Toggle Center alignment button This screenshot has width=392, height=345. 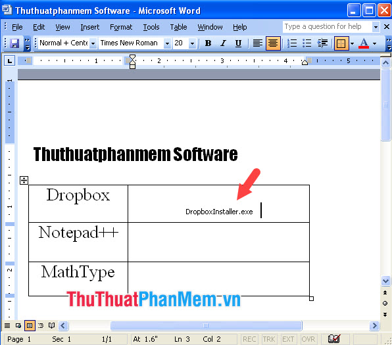pos(273,43)
